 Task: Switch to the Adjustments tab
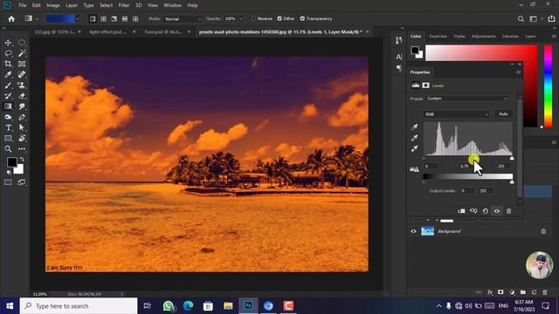(x=483, y=37)
